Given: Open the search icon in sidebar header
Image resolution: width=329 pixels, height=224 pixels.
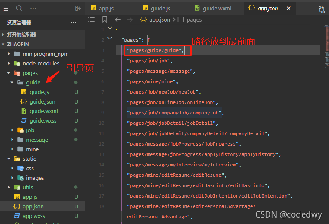Looking at the screenshot, I should [x=19, y=8].
